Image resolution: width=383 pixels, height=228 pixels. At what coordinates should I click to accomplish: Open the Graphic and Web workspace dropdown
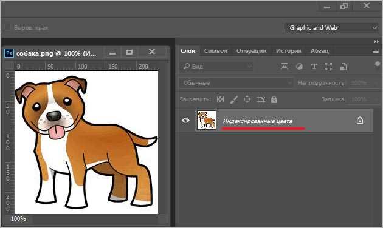[332, 28]
